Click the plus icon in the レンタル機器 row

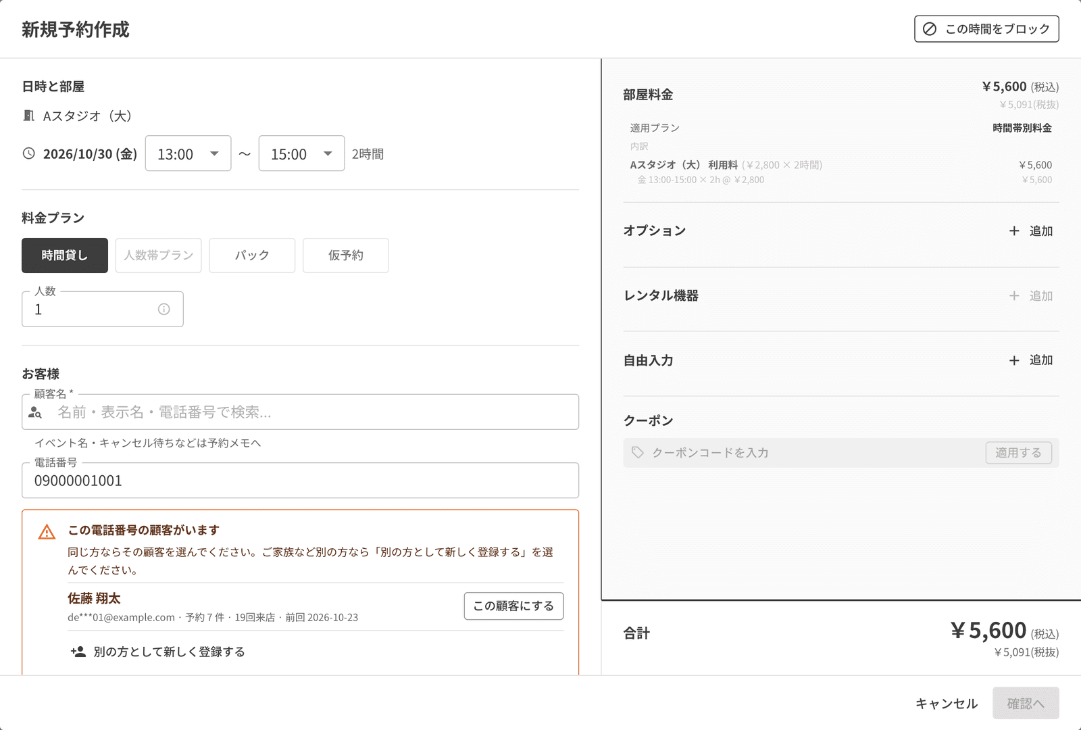pos(1014,296)
